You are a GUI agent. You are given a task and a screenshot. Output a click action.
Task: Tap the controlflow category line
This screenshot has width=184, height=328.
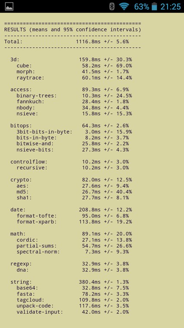pos(69,162)
